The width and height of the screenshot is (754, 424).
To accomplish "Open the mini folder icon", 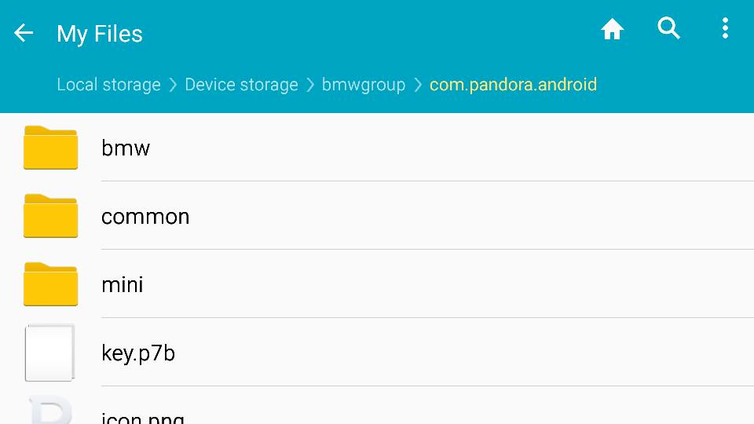I will pos(50,283).
